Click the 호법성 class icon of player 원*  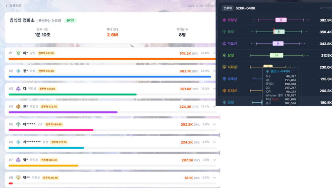[18, 106]
